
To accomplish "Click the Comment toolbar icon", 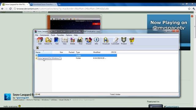I will [x=115, y=41].
